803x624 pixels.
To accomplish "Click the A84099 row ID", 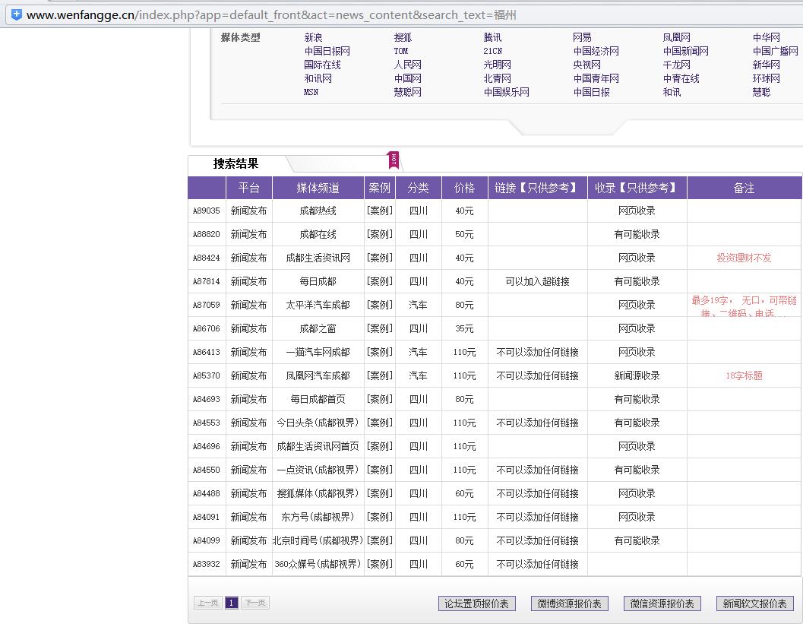I will (x=207, y=540).
